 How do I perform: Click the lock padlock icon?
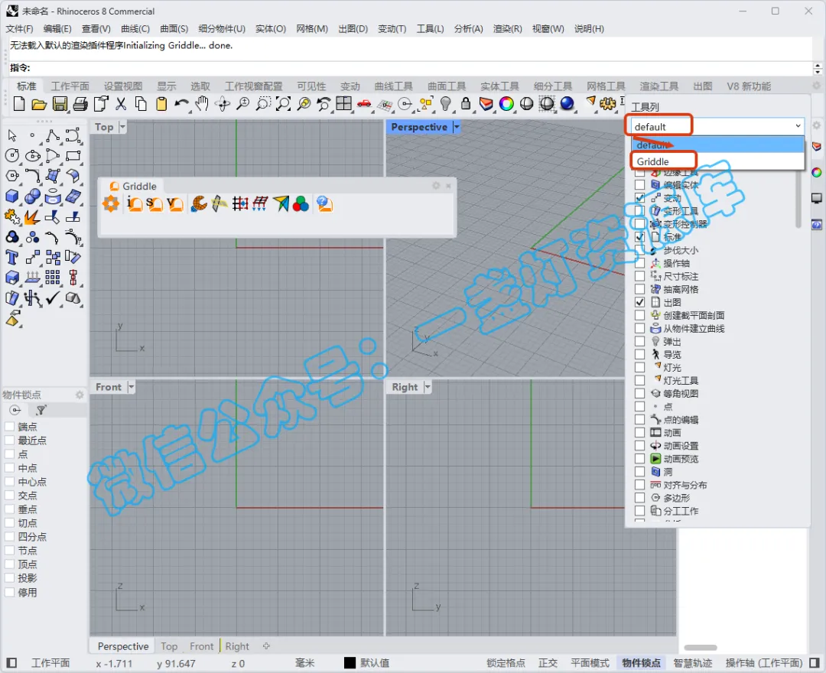click(466, 104)
